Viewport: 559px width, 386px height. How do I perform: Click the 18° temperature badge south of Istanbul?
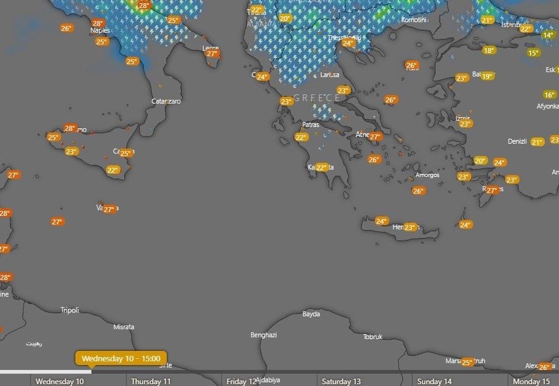(x=489, y=51)
